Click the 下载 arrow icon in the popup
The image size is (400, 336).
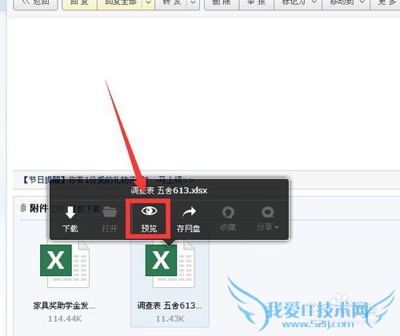(70, 212)
